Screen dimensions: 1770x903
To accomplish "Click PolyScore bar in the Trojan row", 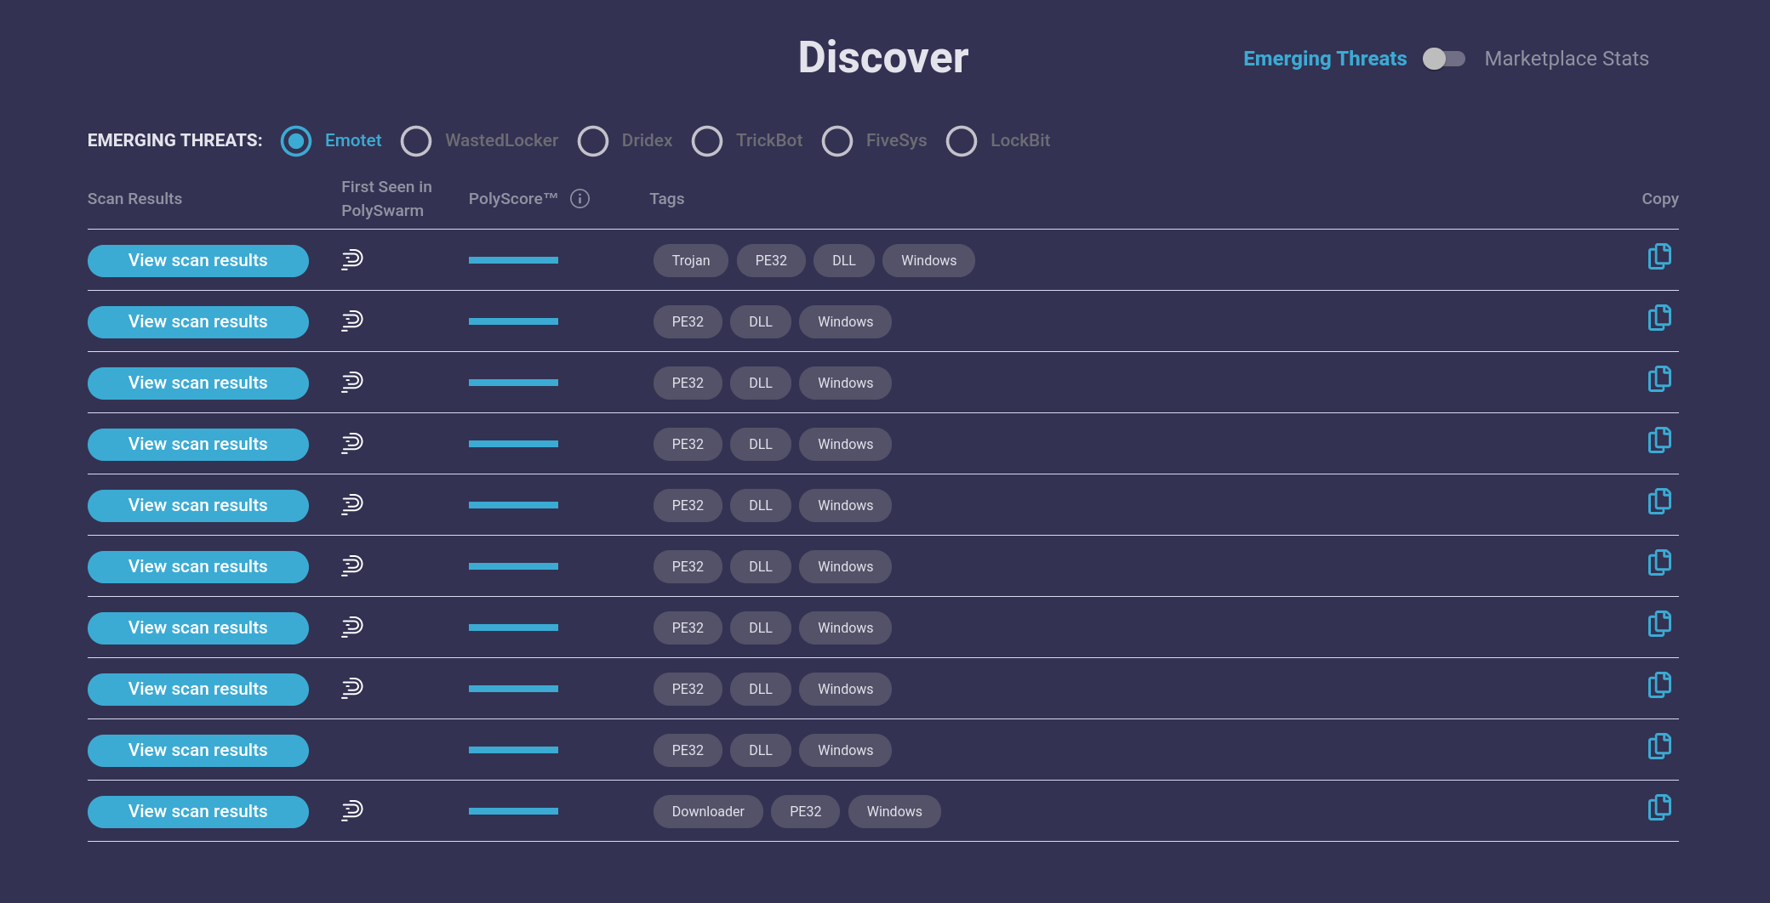I will point(513,260).
